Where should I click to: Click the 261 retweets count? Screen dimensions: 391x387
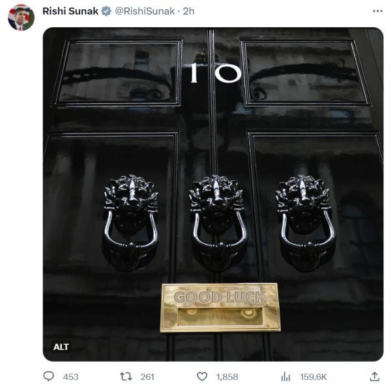tap(147, 377)
